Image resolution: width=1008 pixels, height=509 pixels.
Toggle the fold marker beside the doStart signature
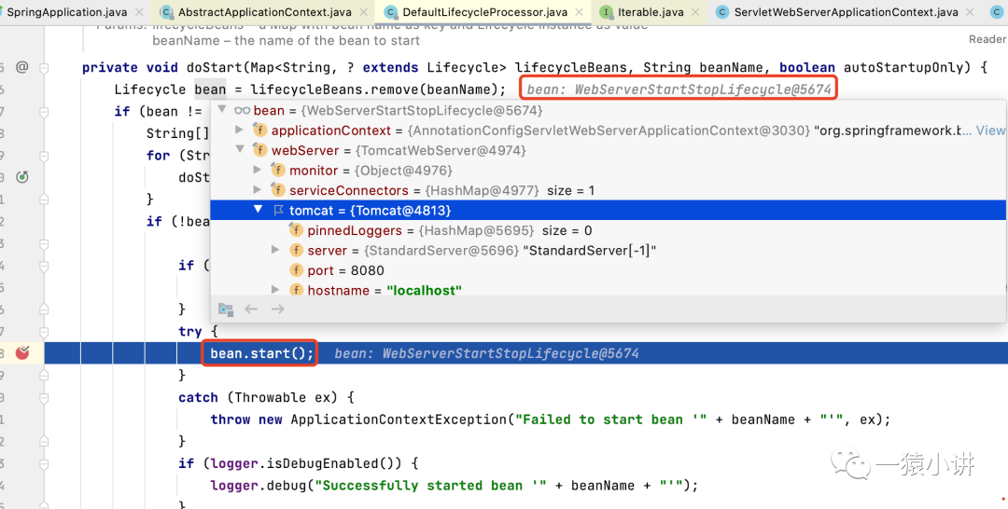click(x=44, y=67)
